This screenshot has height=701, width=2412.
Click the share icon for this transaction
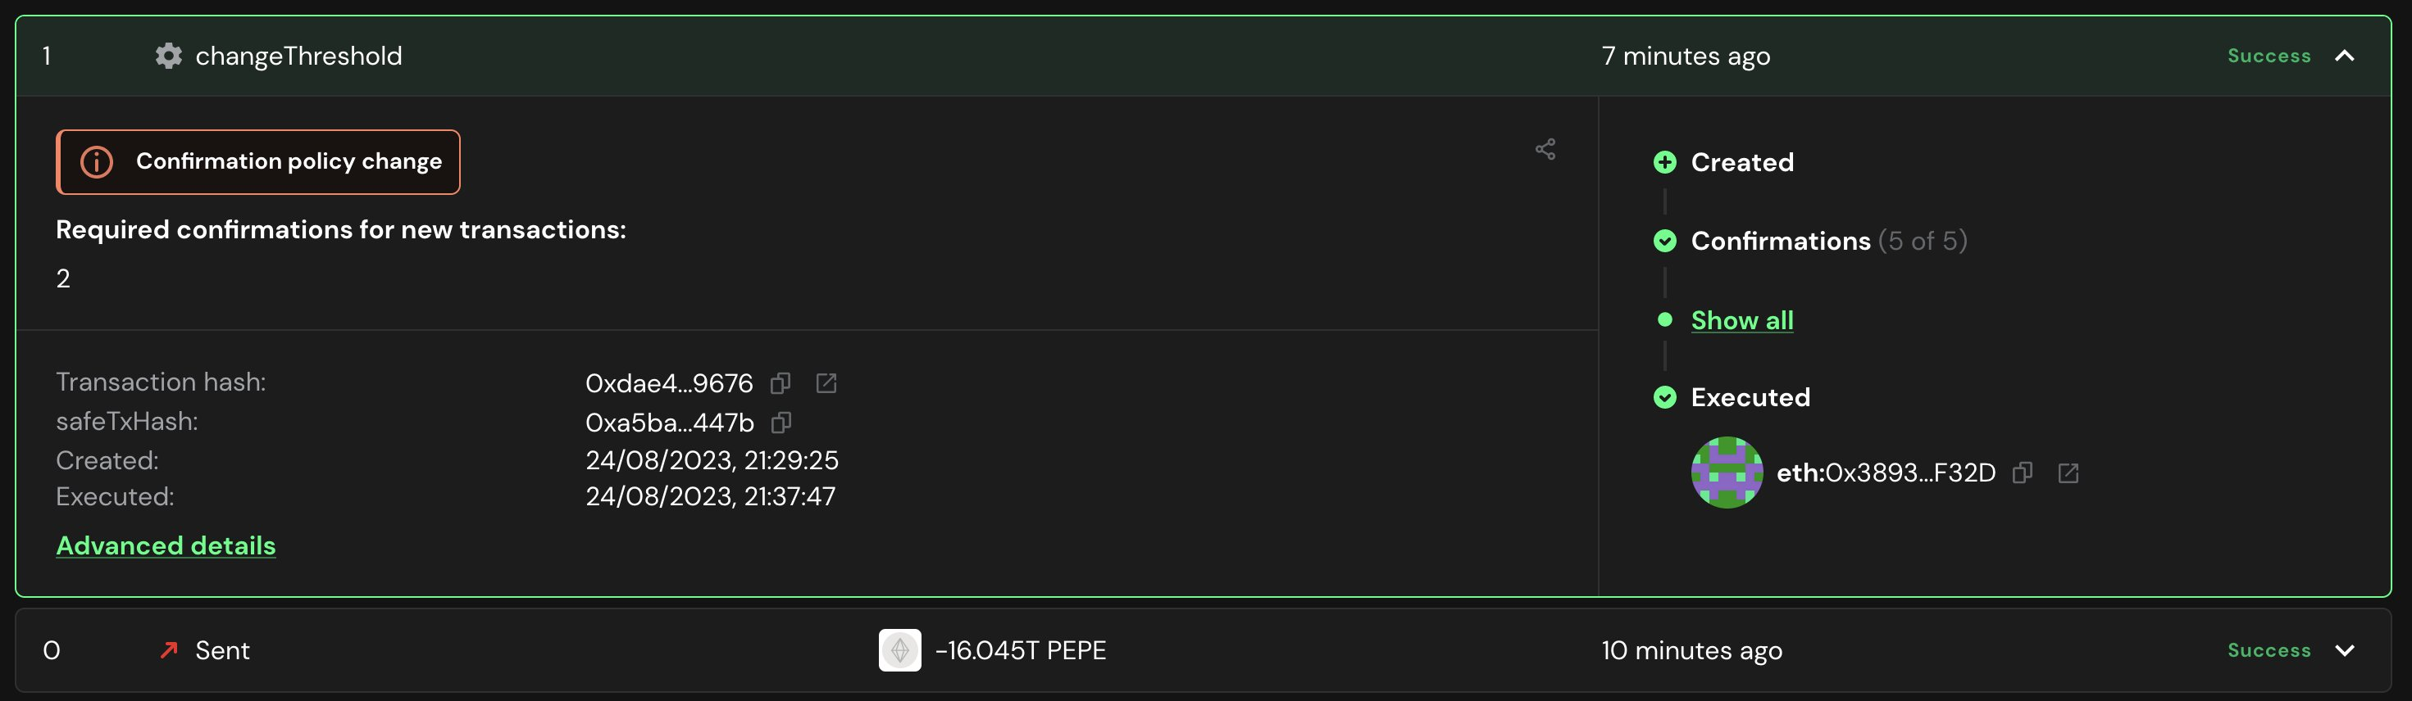(1545, 148)
